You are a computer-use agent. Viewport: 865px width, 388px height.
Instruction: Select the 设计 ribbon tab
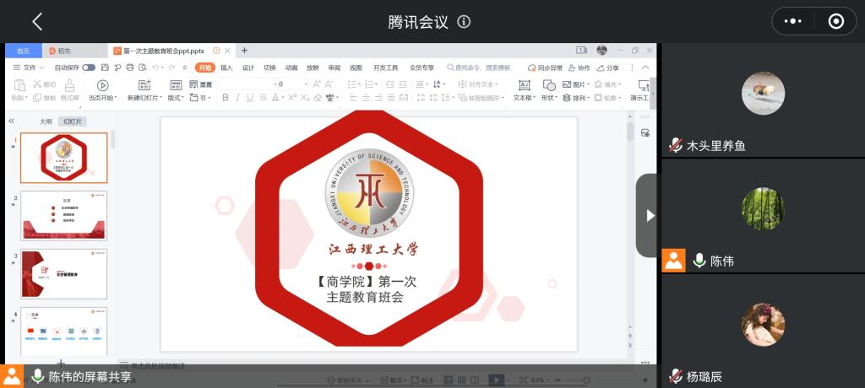tap(248, 67)
